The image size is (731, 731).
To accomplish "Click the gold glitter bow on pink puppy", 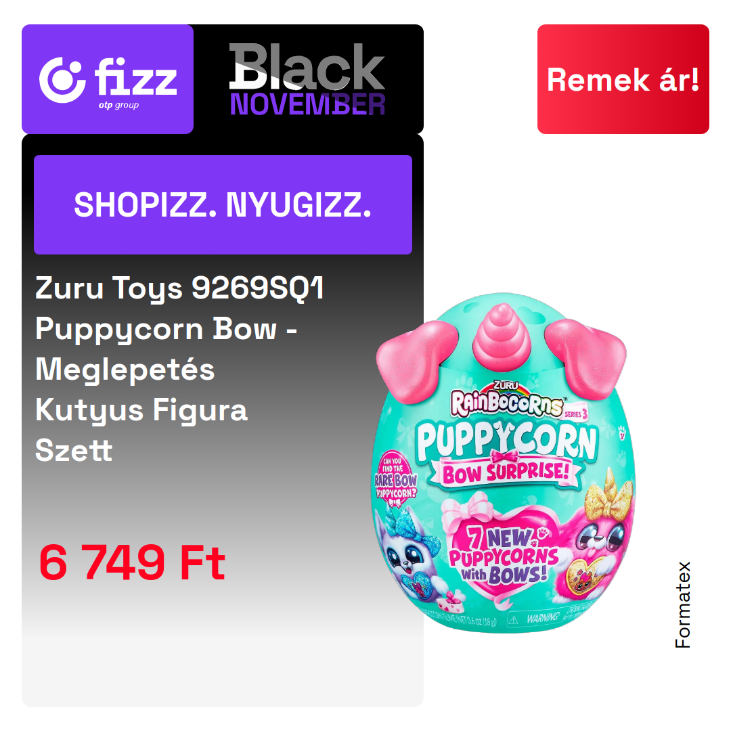I will pos(609,495).
